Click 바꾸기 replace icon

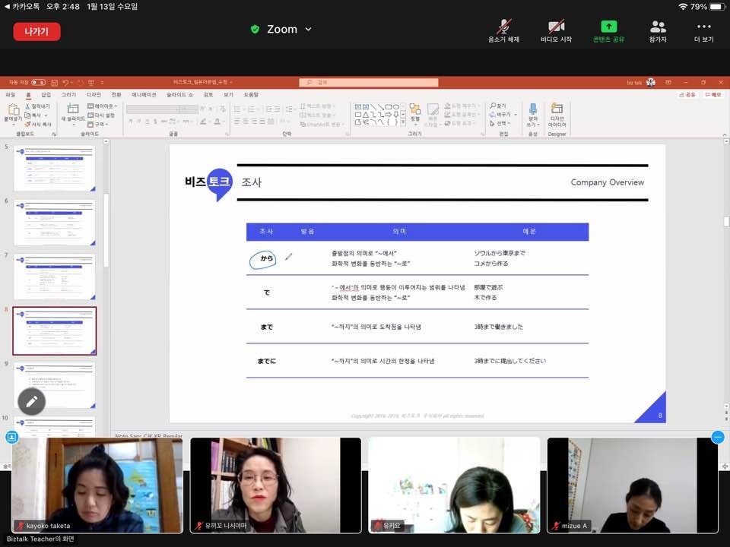[x=492, y=115]
